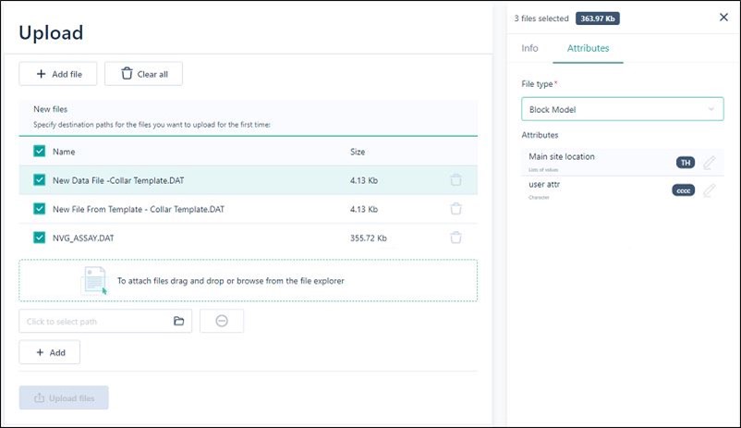Image resolution: width=741 pixels, height=428 pixels.
Task: Click trash icon for New File From Template row
Action: coord(456,209)
